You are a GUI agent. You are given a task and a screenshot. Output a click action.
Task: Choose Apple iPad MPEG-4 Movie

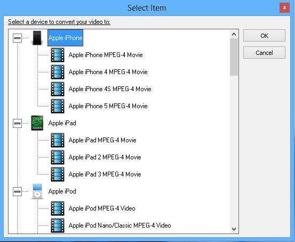(x=102, y=140)
